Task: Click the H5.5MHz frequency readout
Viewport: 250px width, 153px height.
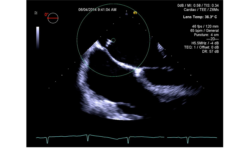Action: 203,43
